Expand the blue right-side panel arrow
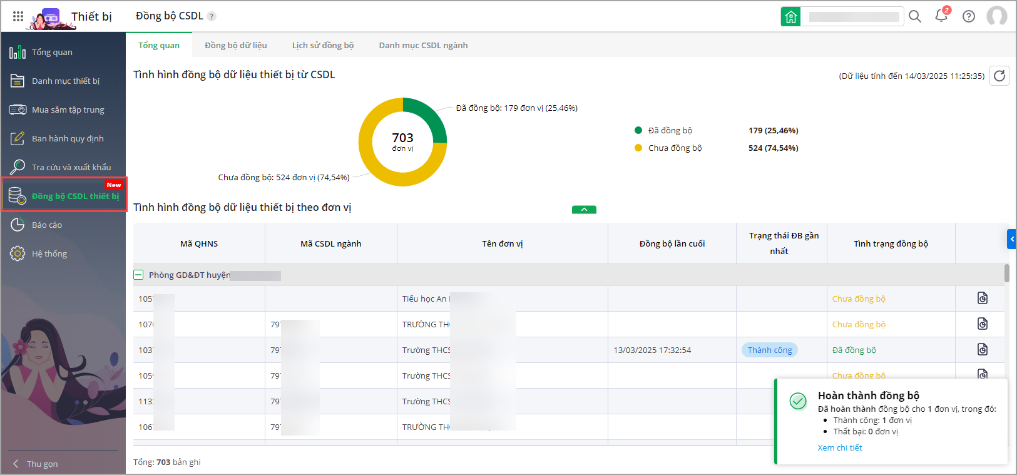 point(1011,239)
